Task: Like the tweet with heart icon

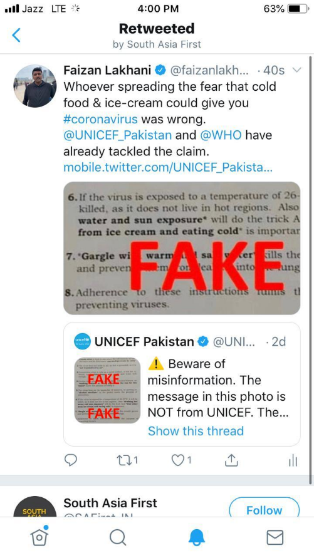Action: 182,460
